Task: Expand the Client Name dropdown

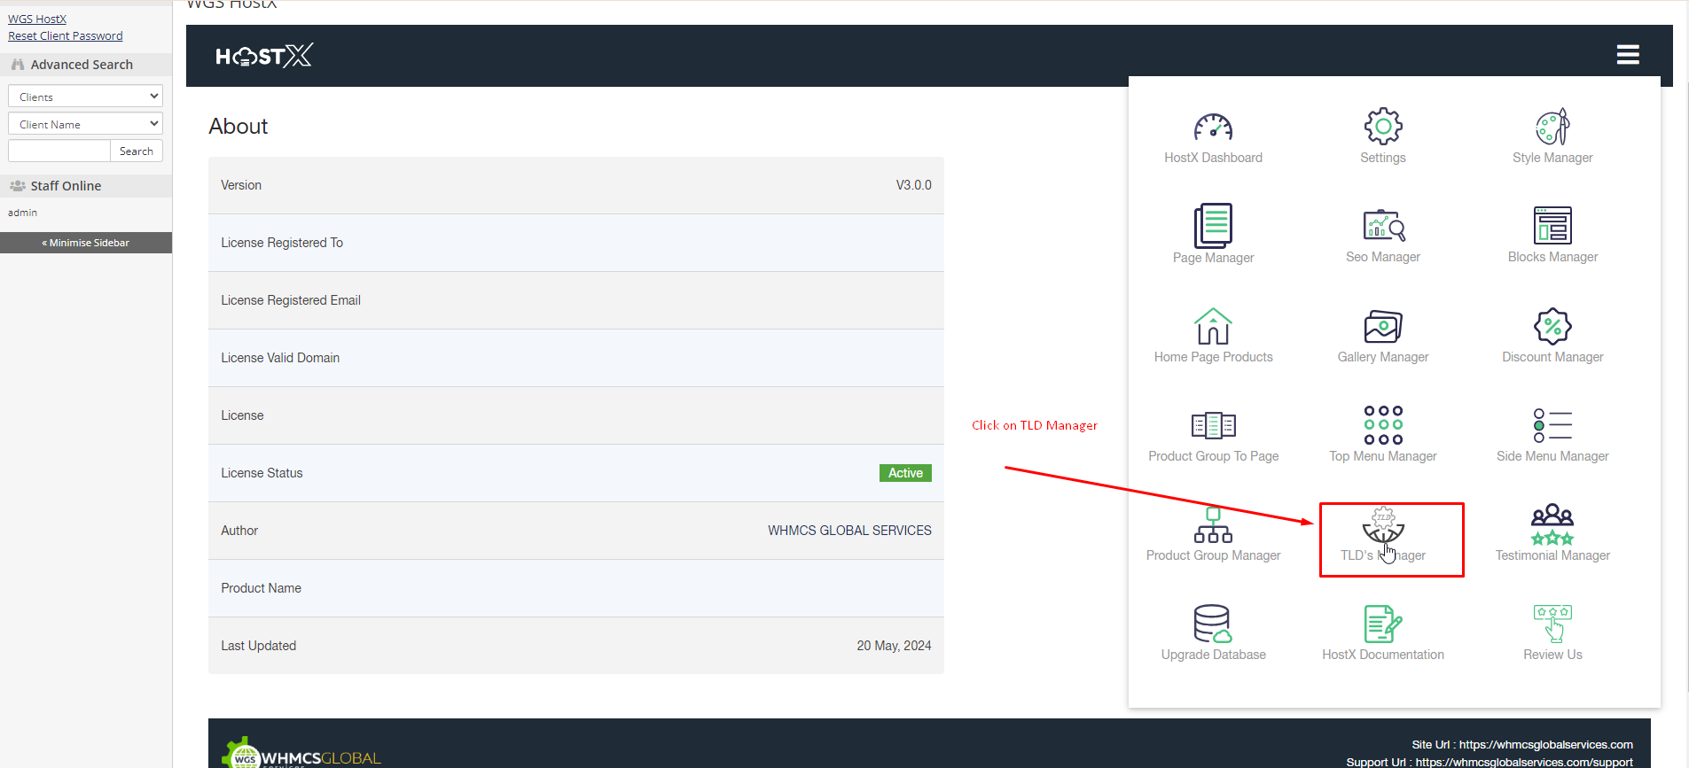Action: (x=85, y=124)
